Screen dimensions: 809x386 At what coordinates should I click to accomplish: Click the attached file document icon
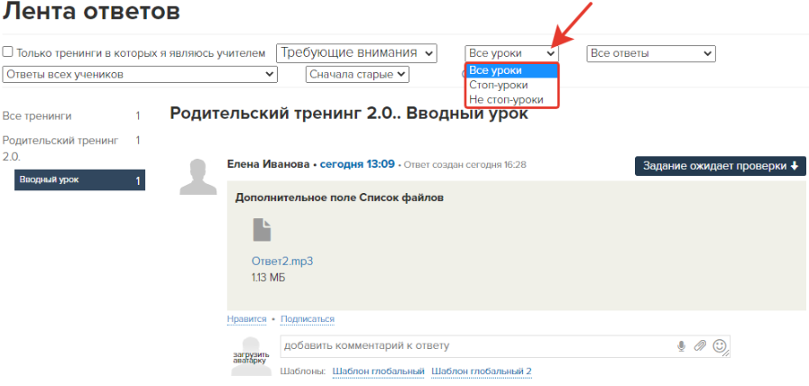click(x=262, y=230)
